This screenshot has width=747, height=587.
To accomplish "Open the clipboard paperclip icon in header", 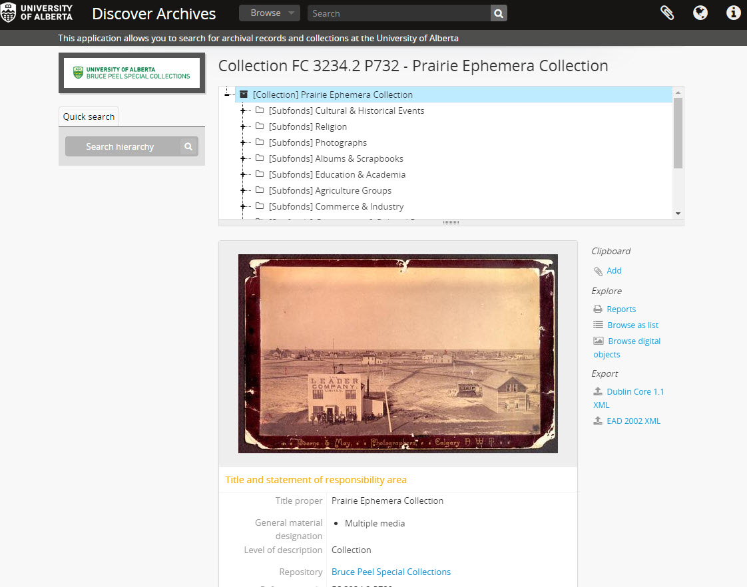I will click(667, 13).
